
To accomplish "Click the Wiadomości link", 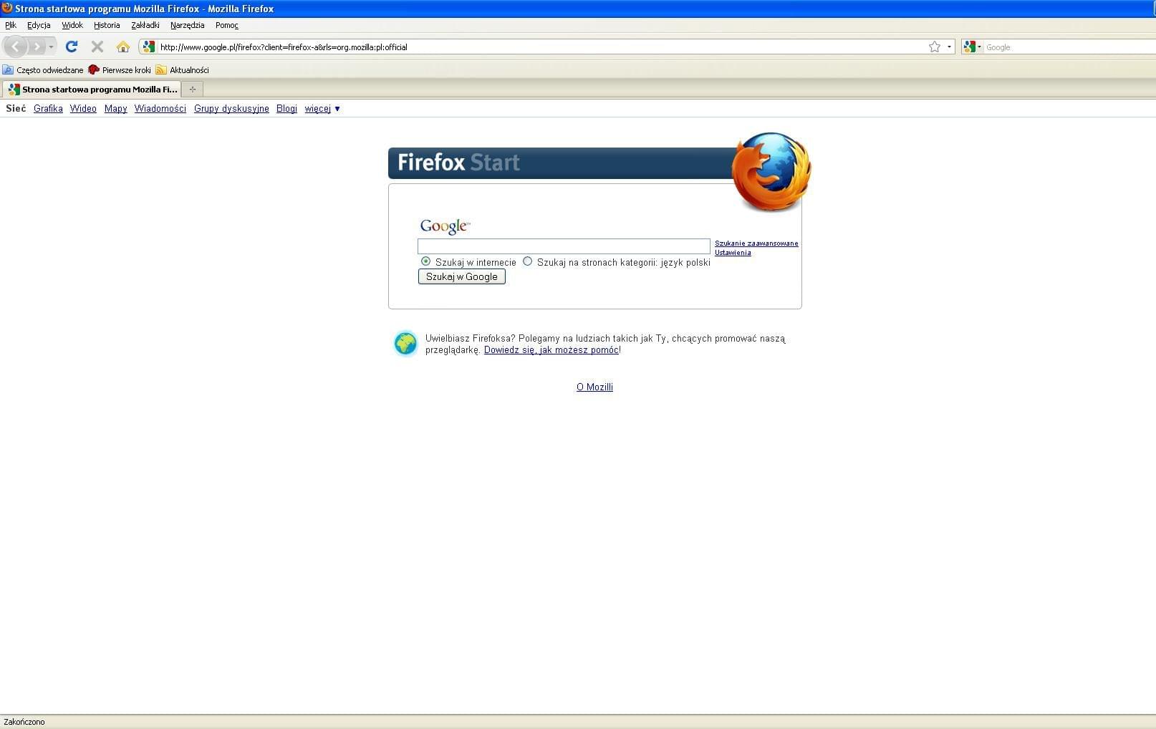I will [160, 109].
